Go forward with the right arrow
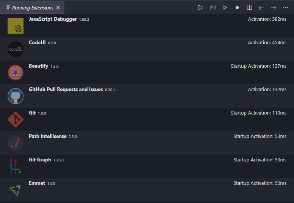294x203 pixels. pyautogui.click(x=274, y=8)
